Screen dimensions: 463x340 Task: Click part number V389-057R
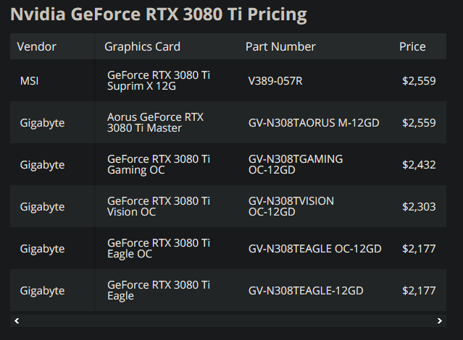click(275, 81)
